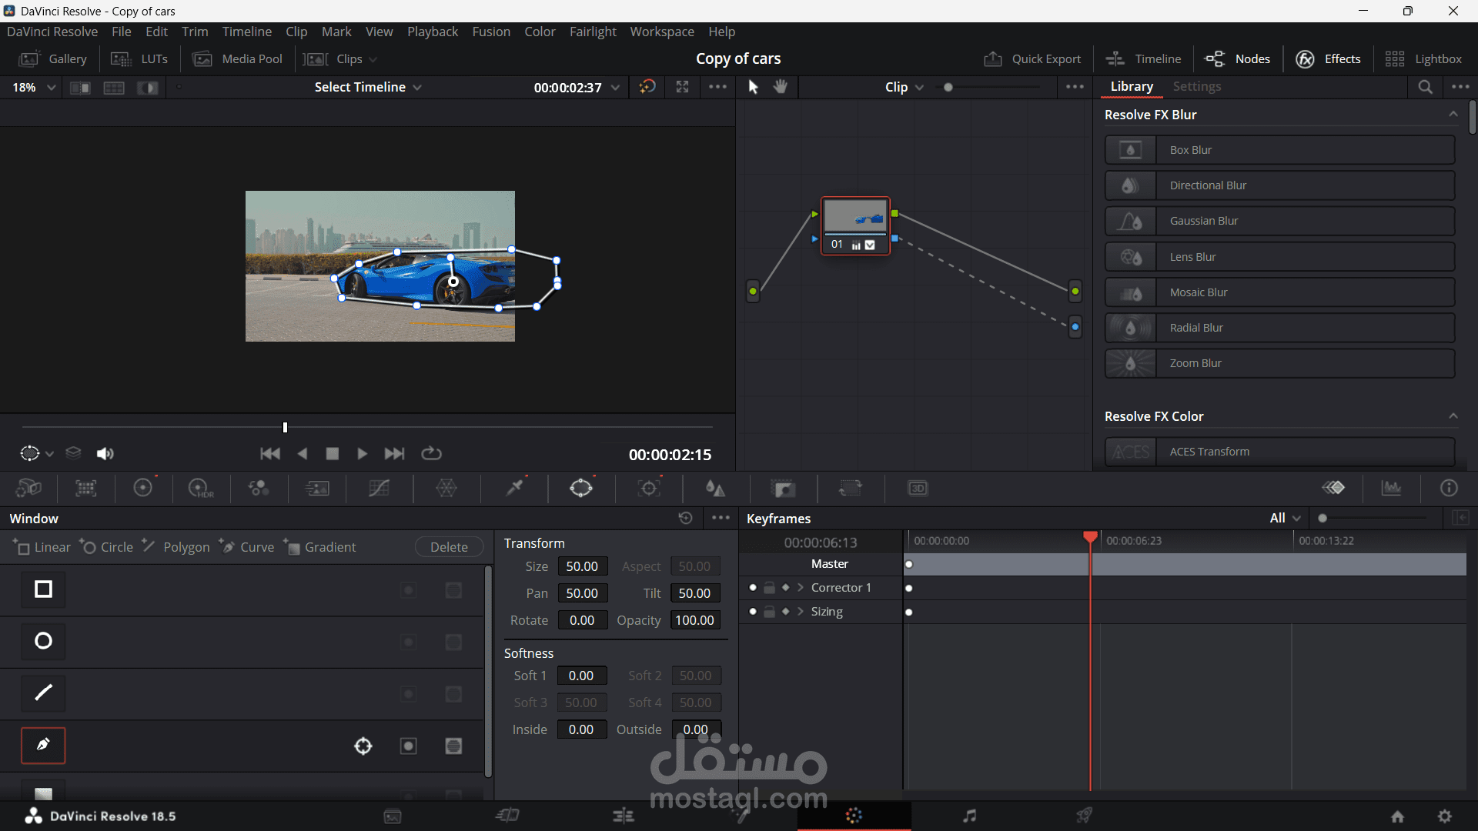Expand the Corrector 1 keyframe track
Viewport: 1478px width, 831px height.
801,588
